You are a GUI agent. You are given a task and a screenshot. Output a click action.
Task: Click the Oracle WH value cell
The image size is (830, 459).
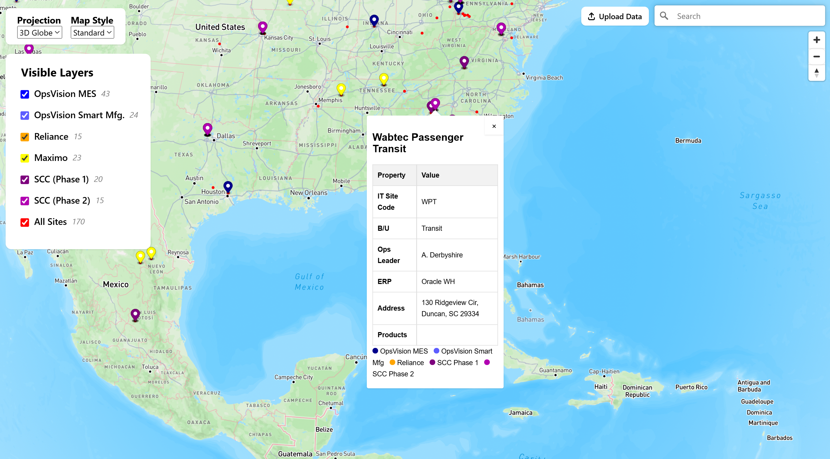coord(457,282)
